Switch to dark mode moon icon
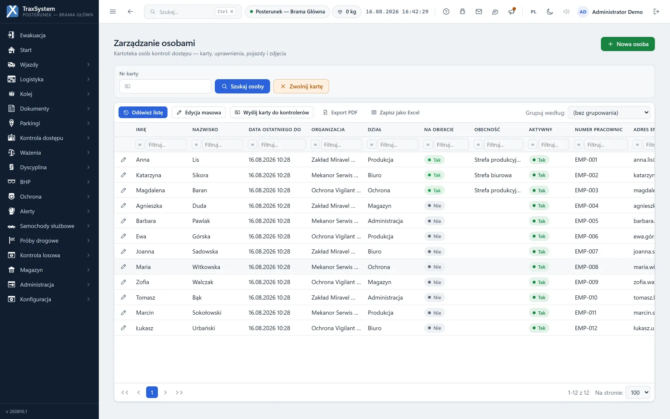The image size is (670, 419). [x=550, y=12]
